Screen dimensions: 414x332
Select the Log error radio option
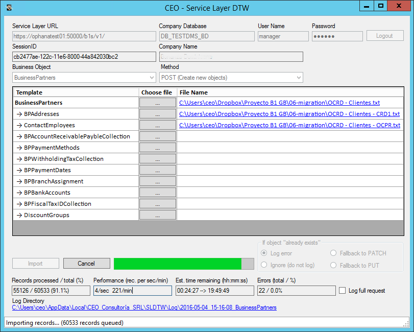[x=264, y=253]
